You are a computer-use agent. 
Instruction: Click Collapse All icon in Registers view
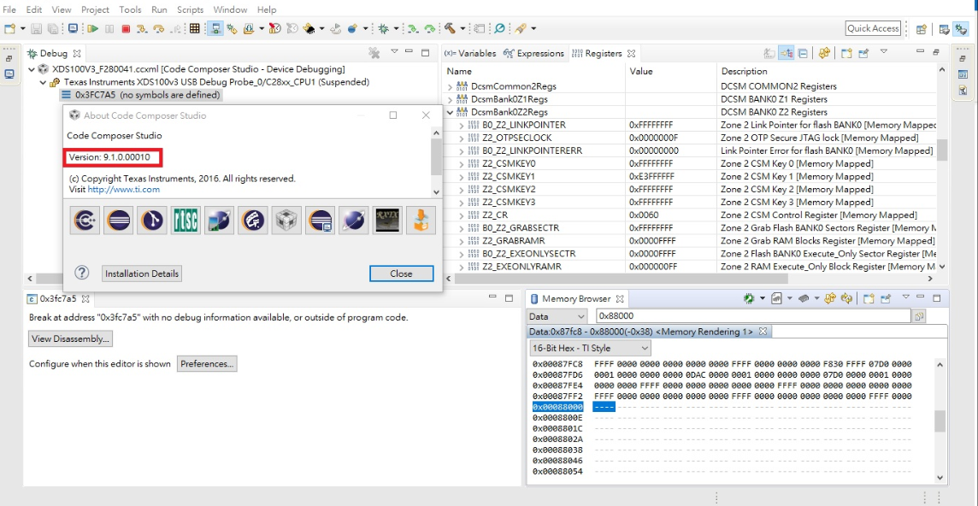(x=803, y=53)
